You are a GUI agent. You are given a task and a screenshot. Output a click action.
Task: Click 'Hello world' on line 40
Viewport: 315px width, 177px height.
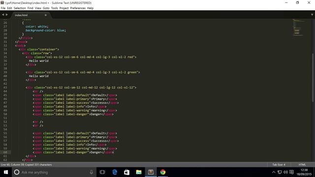[38, 76]
